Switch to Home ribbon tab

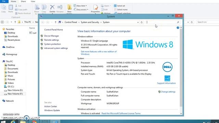pyautogui.click(x=13, y=1)
